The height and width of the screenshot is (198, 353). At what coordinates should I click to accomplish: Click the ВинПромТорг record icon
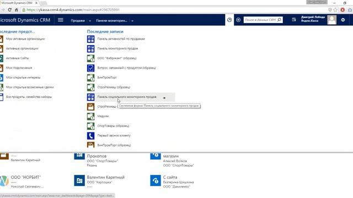coord(90,78)
